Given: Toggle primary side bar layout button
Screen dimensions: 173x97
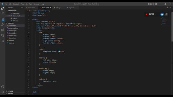Looking at the screenshot, I should pyautogui.click(x=148, y=4).
